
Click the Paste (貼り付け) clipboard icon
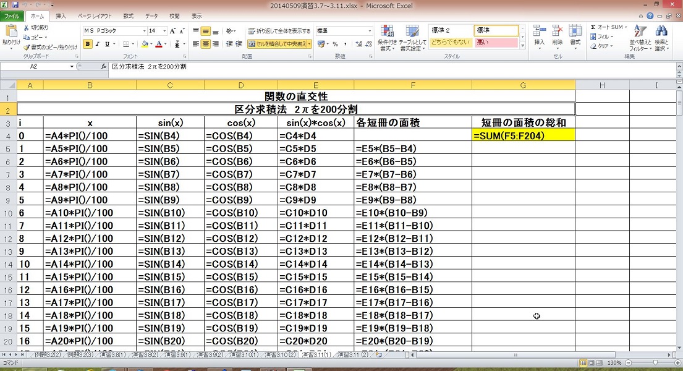11,33
